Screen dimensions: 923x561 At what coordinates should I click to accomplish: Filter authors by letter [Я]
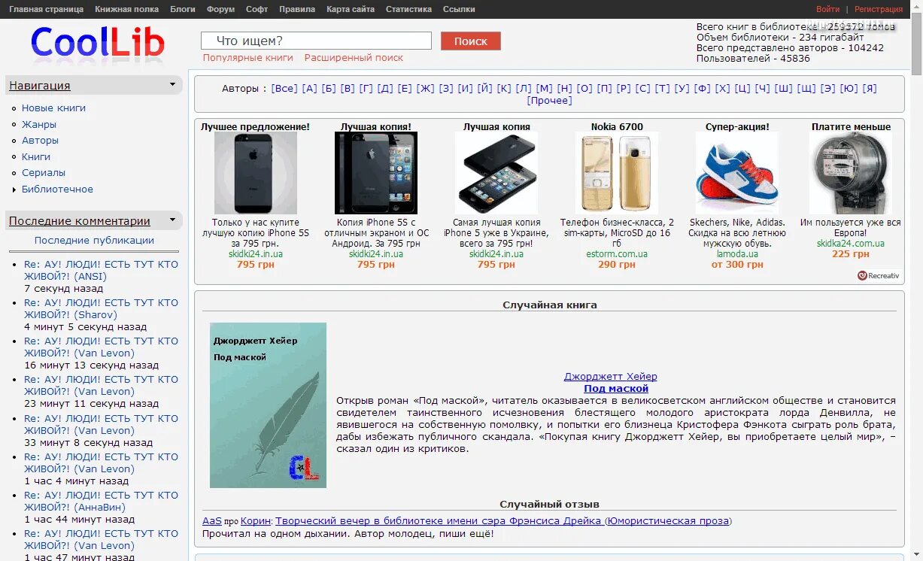coord(870,89)
